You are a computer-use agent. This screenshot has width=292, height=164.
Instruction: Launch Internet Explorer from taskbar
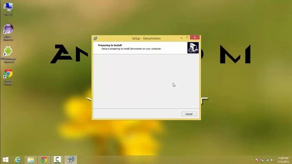[18, 160]
